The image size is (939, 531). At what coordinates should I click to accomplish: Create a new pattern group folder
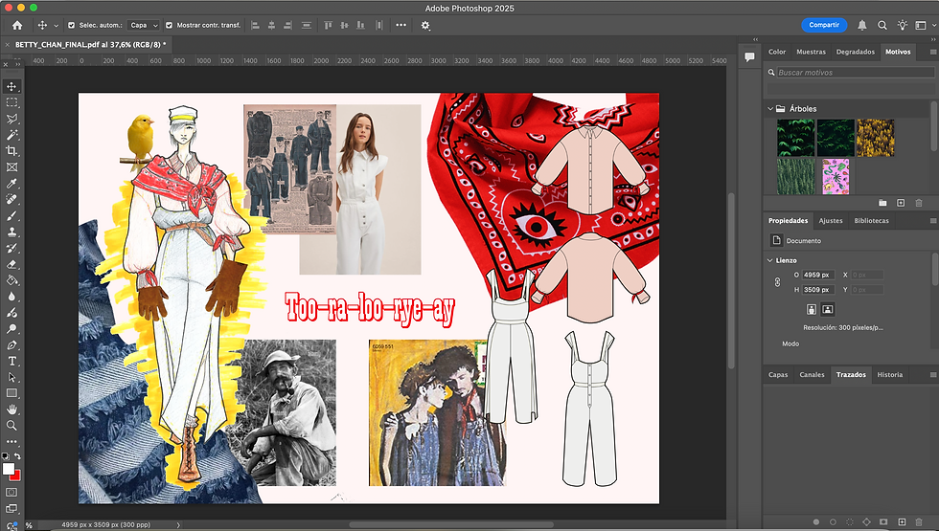pyautogui.click(x=882, y=203)
